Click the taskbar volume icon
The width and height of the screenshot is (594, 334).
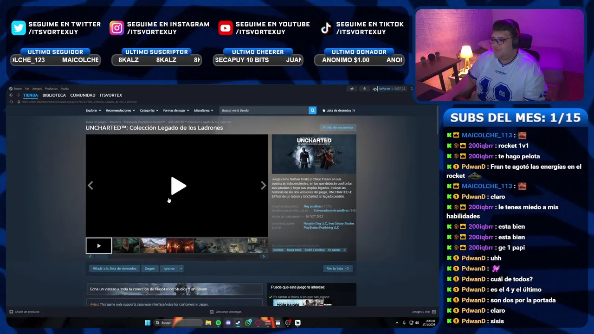pyautogui.click(x=417, y=323)
